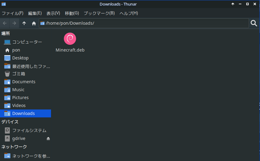
Task: Click the gdrive drive icon
Action: click(x=7, y=139)
